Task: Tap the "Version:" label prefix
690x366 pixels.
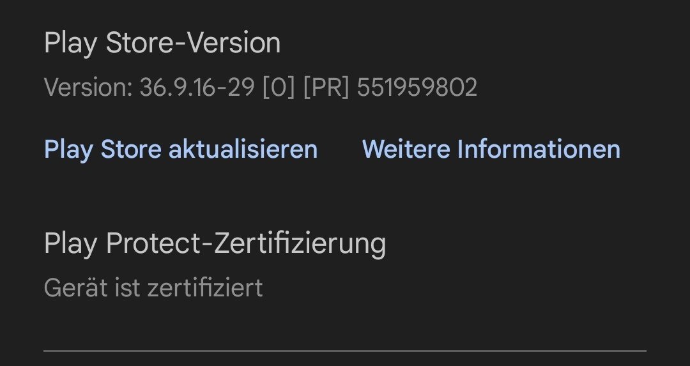Action: click(x=88, y=88)
